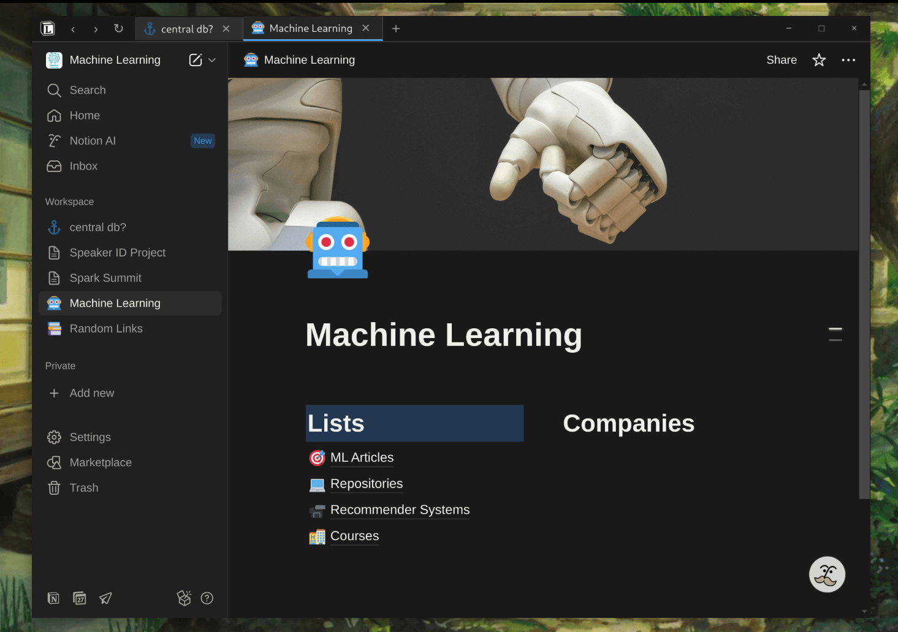Open the Notion Calendar icon at bottom
898x632 pixels.
coord(80,598)
